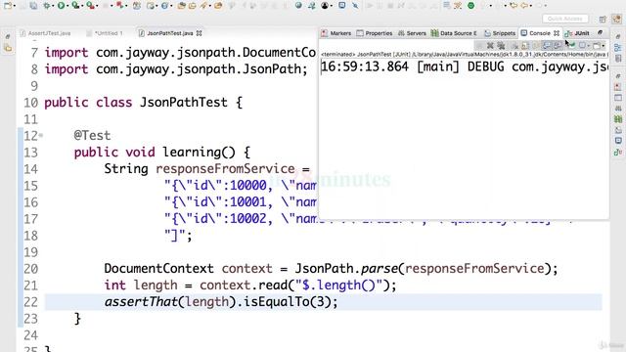Viewport: 626px width, 352px height.
Task: Click the New file toolbar icon
Action: 8,6
